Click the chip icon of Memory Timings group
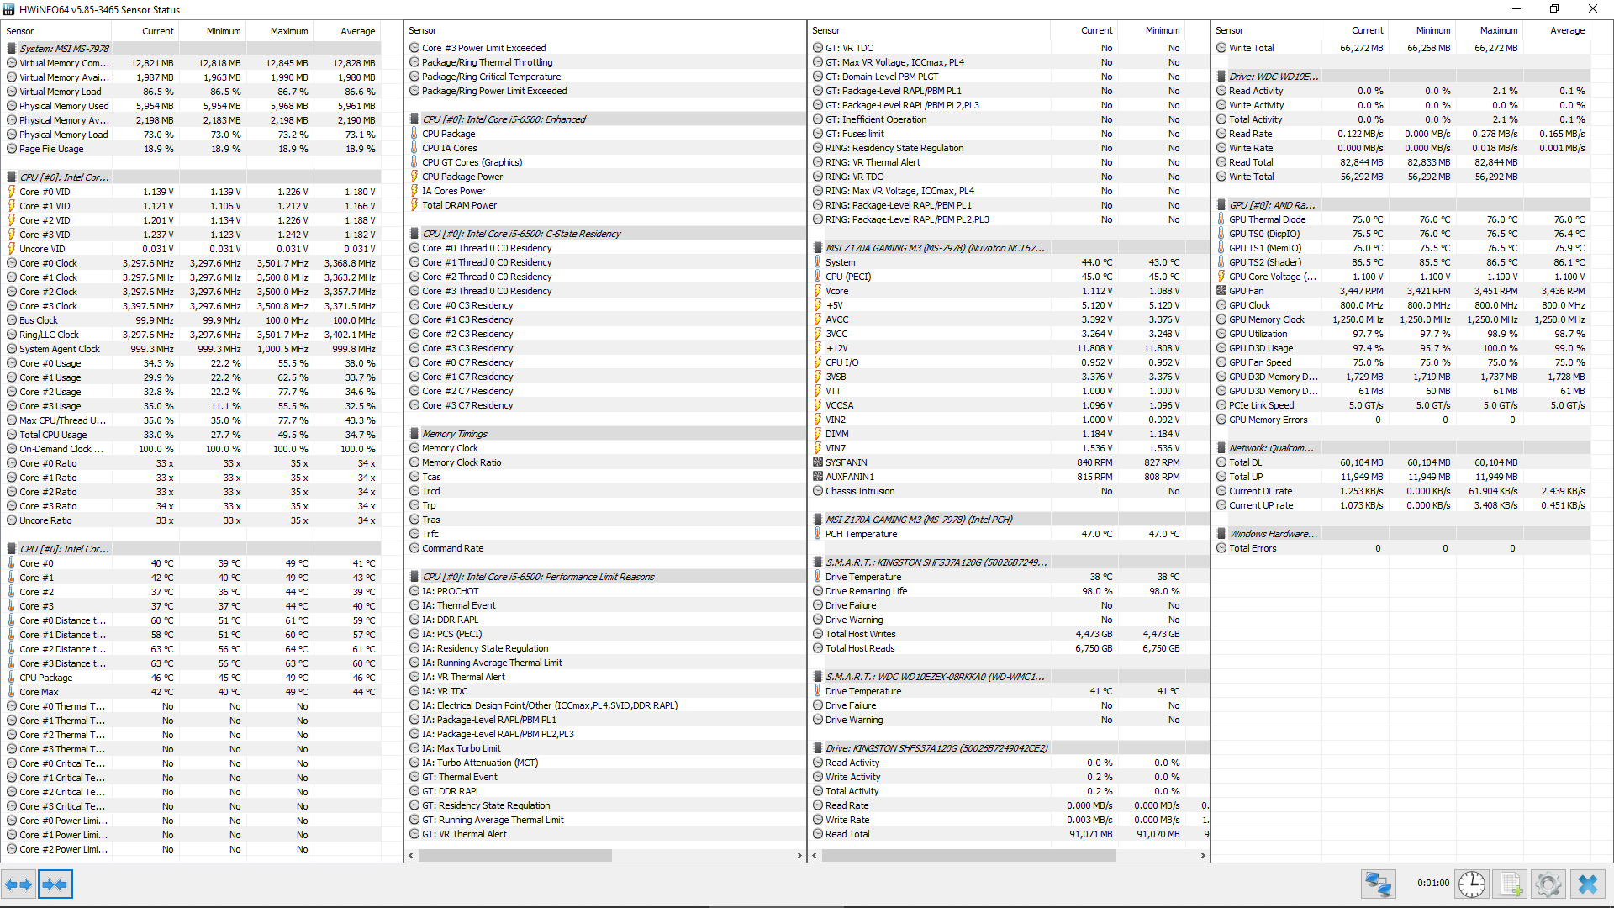Viewport: 1614px width, 908px height. [414, 434]
